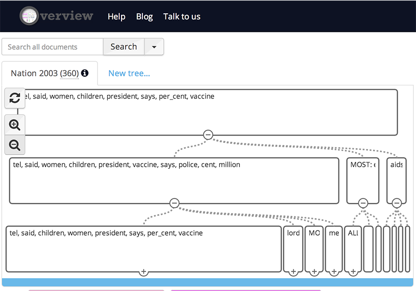Click the 'Talk to us' link
416x291 pixels.
[182, 17]
